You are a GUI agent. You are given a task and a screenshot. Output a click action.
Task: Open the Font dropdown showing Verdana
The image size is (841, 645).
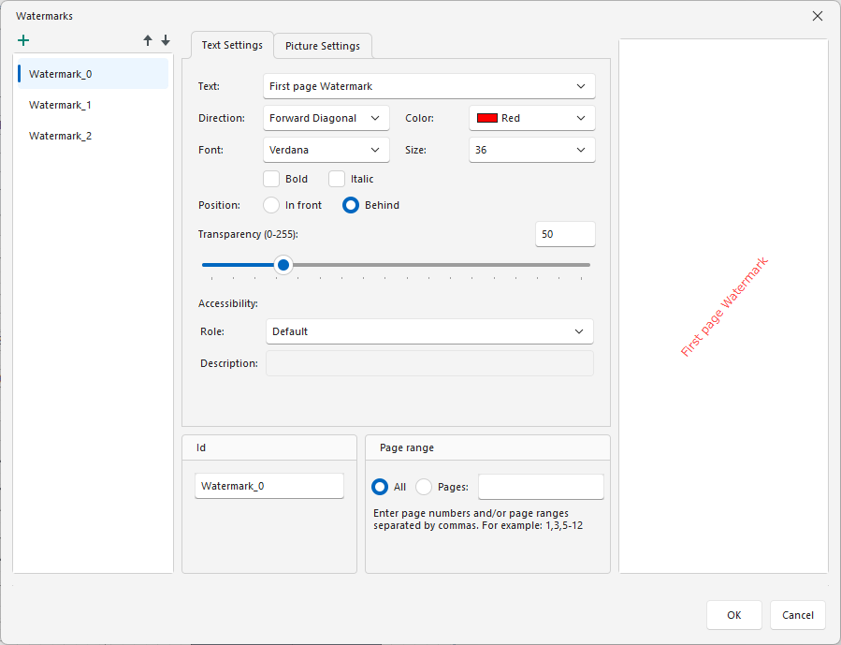tap(326, 149)
